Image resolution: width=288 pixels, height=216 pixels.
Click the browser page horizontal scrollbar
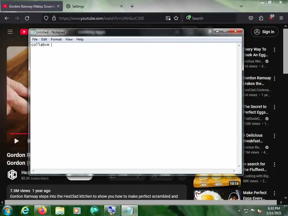[141, 202]
